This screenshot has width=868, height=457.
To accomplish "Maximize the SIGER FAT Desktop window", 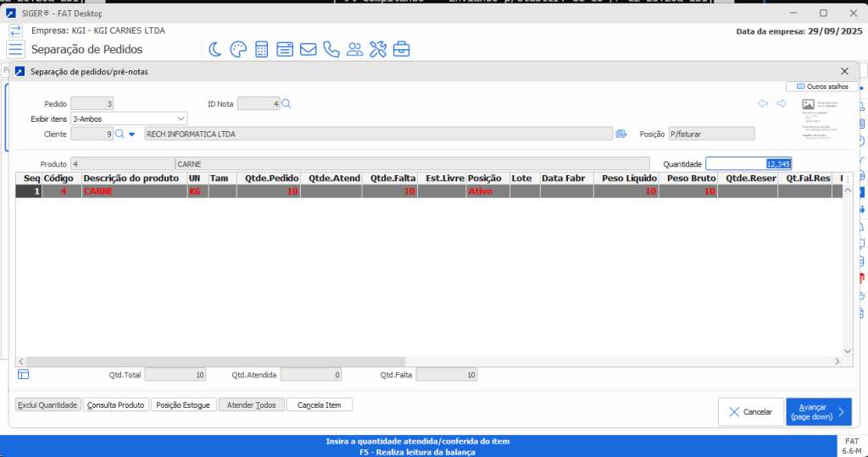I will tap(823, 13).
